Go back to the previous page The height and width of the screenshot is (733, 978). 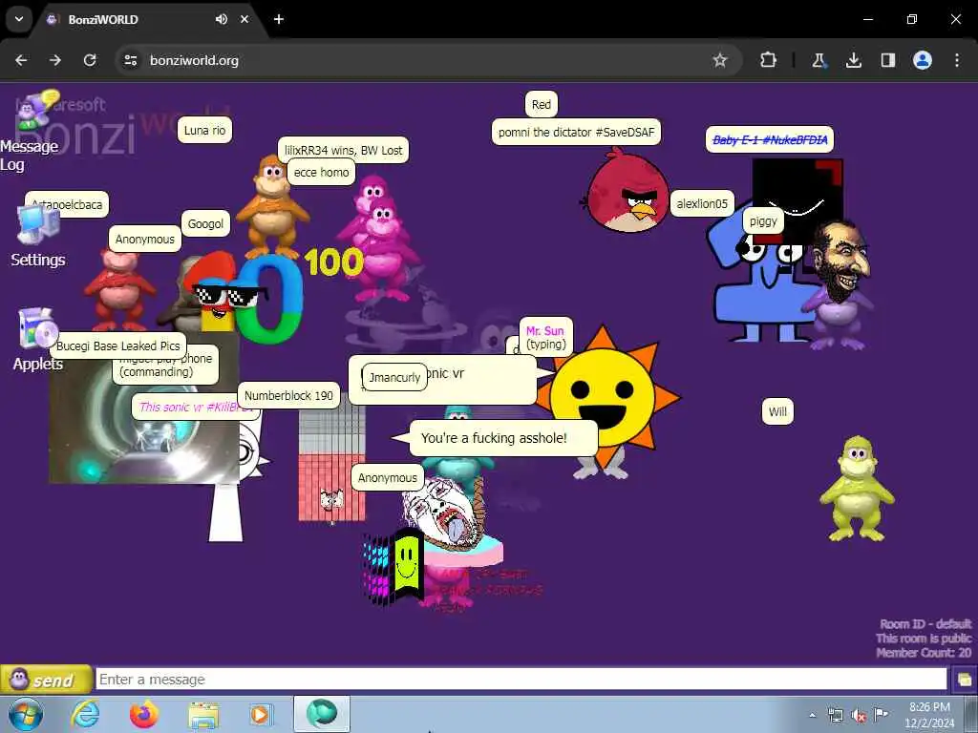tap(21, 60)
